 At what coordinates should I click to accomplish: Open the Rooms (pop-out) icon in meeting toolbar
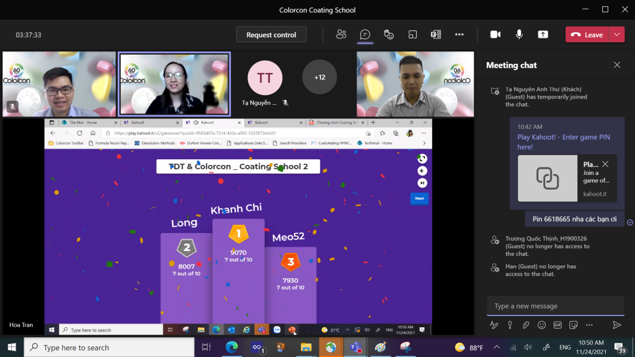[412, 35]
